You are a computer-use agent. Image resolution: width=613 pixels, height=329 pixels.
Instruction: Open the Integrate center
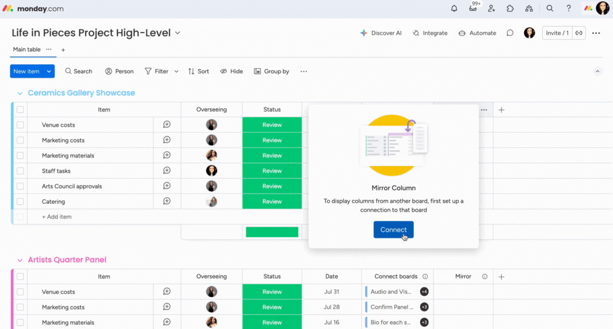tap(430, 33)
